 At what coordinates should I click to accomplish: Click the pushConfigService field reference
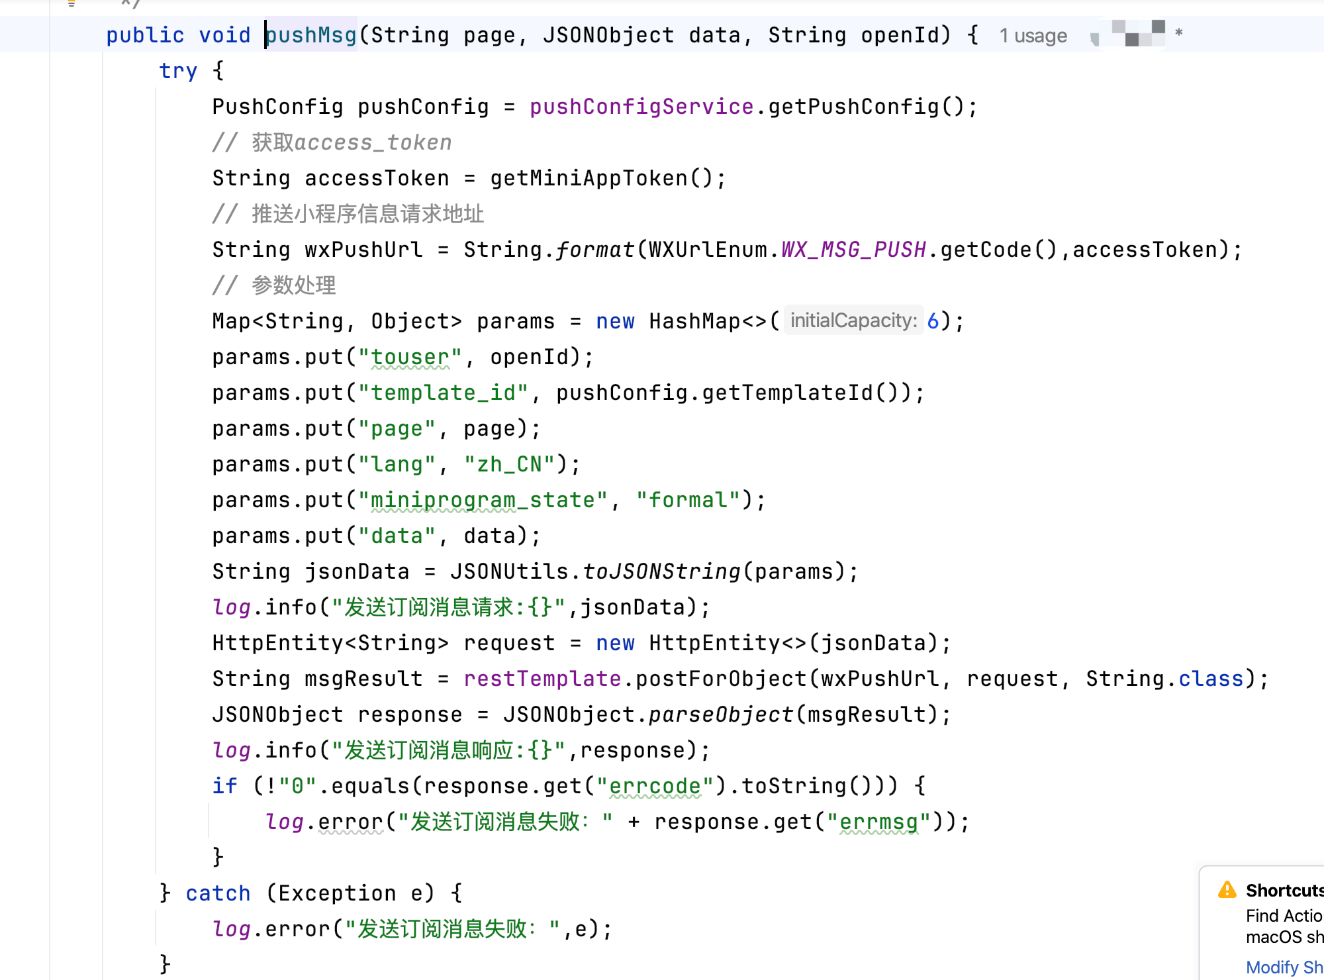tap(641, 107)
